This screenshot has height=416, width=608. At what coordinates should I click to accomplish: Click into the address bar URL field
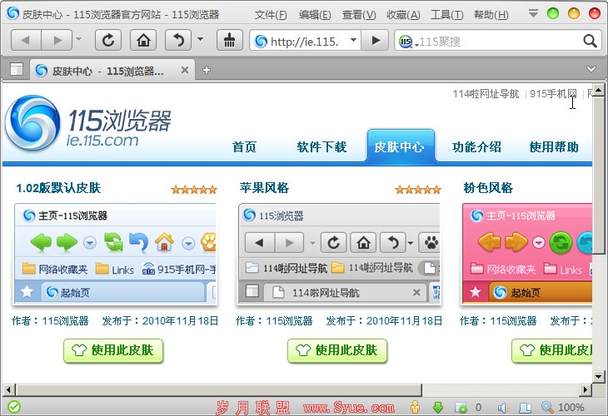[304, 41]
